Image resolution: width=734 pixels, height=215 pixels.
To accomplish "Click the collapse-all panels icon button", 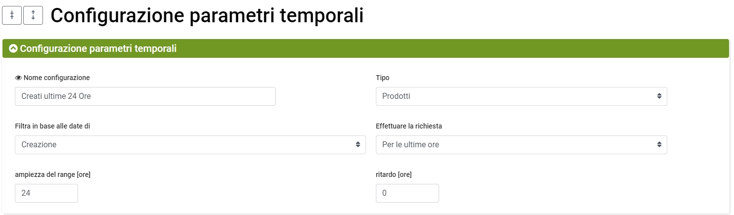I will pyautogui.click(x=12, y=15).
